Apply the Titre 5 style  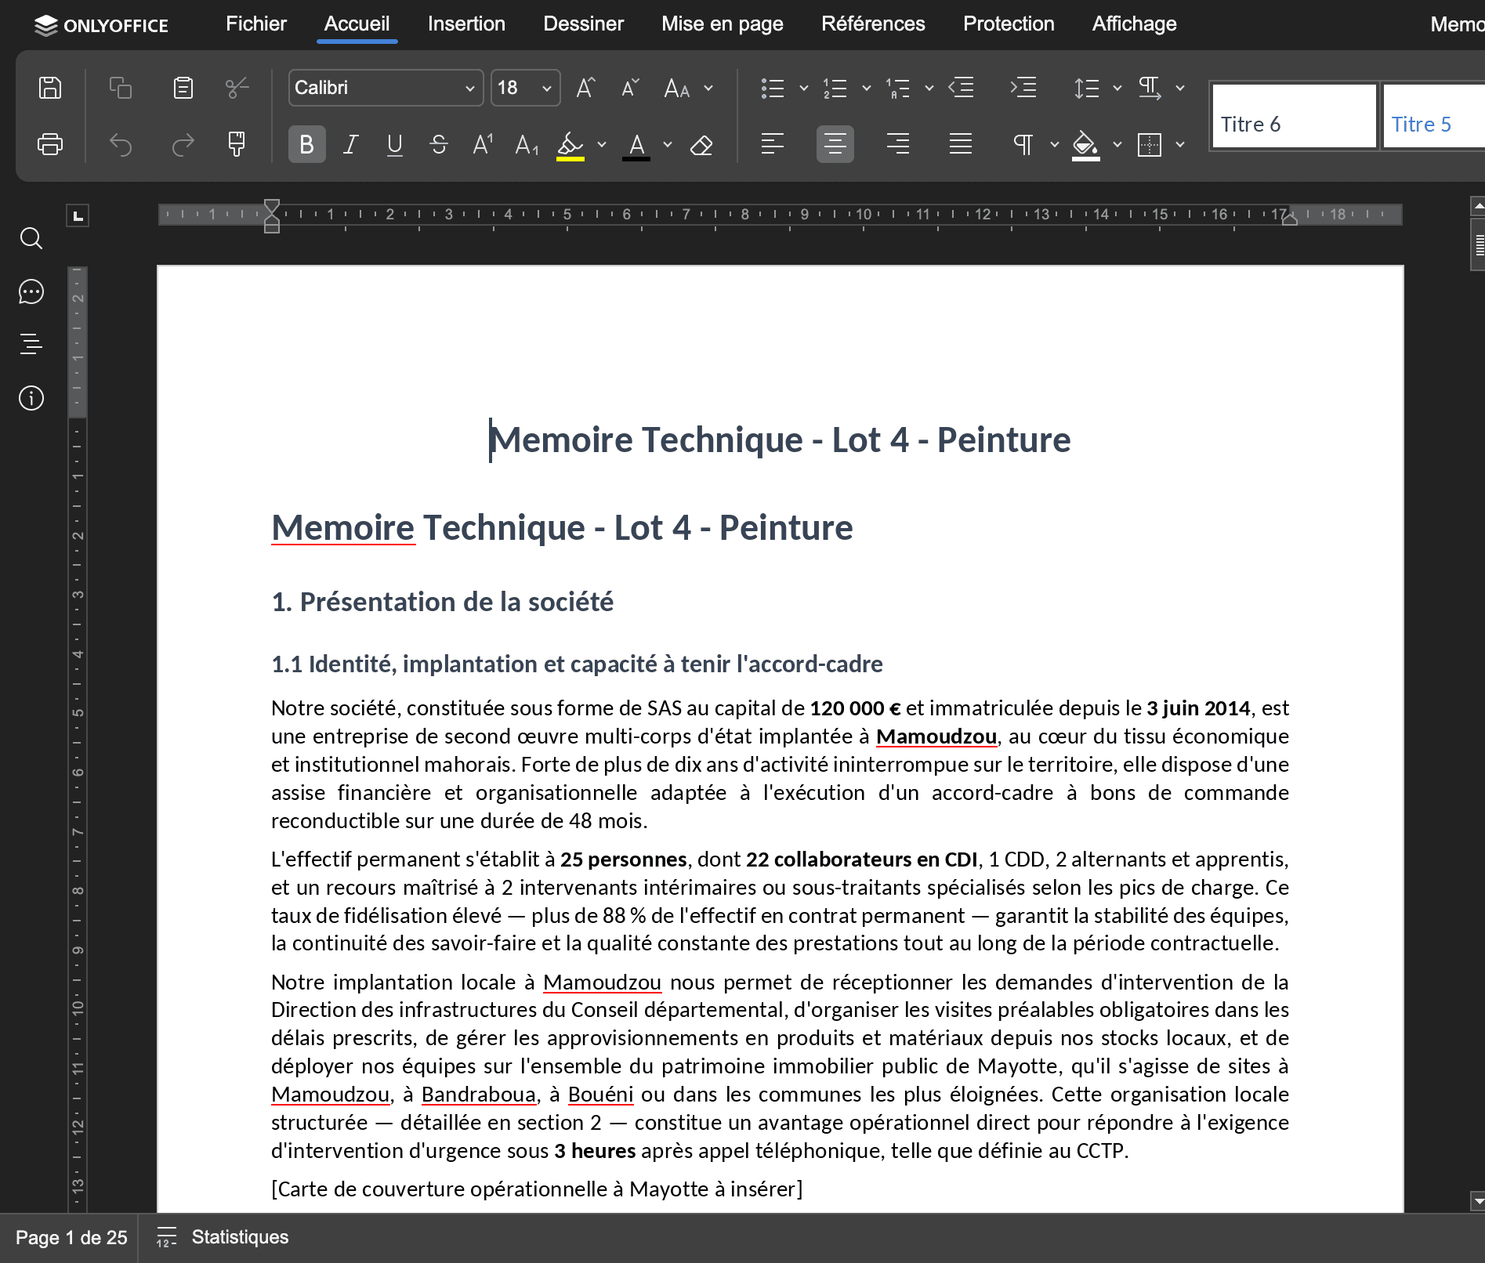[1433, 116]
